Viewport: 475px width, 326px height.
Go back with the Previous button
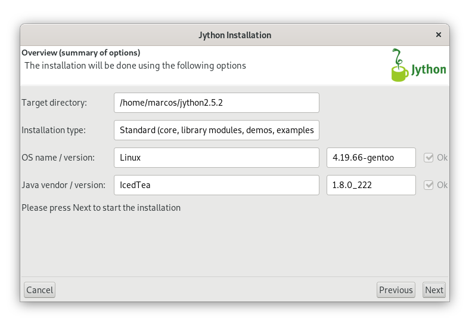click(396, 290)
